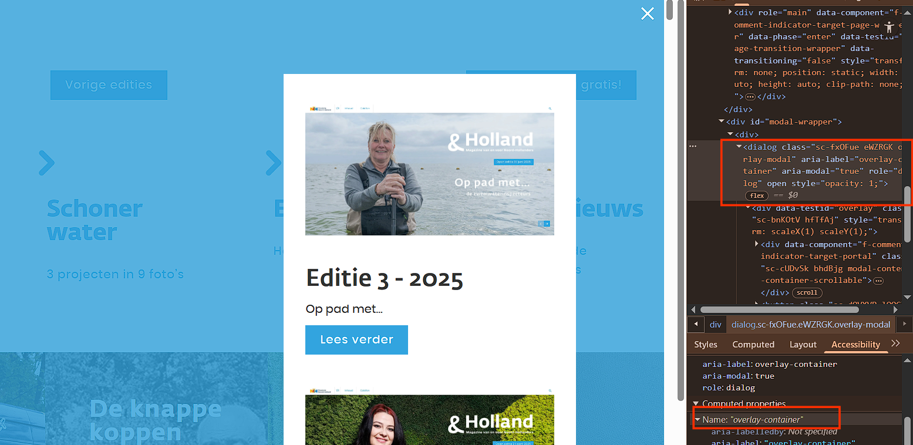The width and height of the screenshot is (913, 445).
Task: Click the horizontal scrollbar in DOM panel
Action: click(779, 309)
